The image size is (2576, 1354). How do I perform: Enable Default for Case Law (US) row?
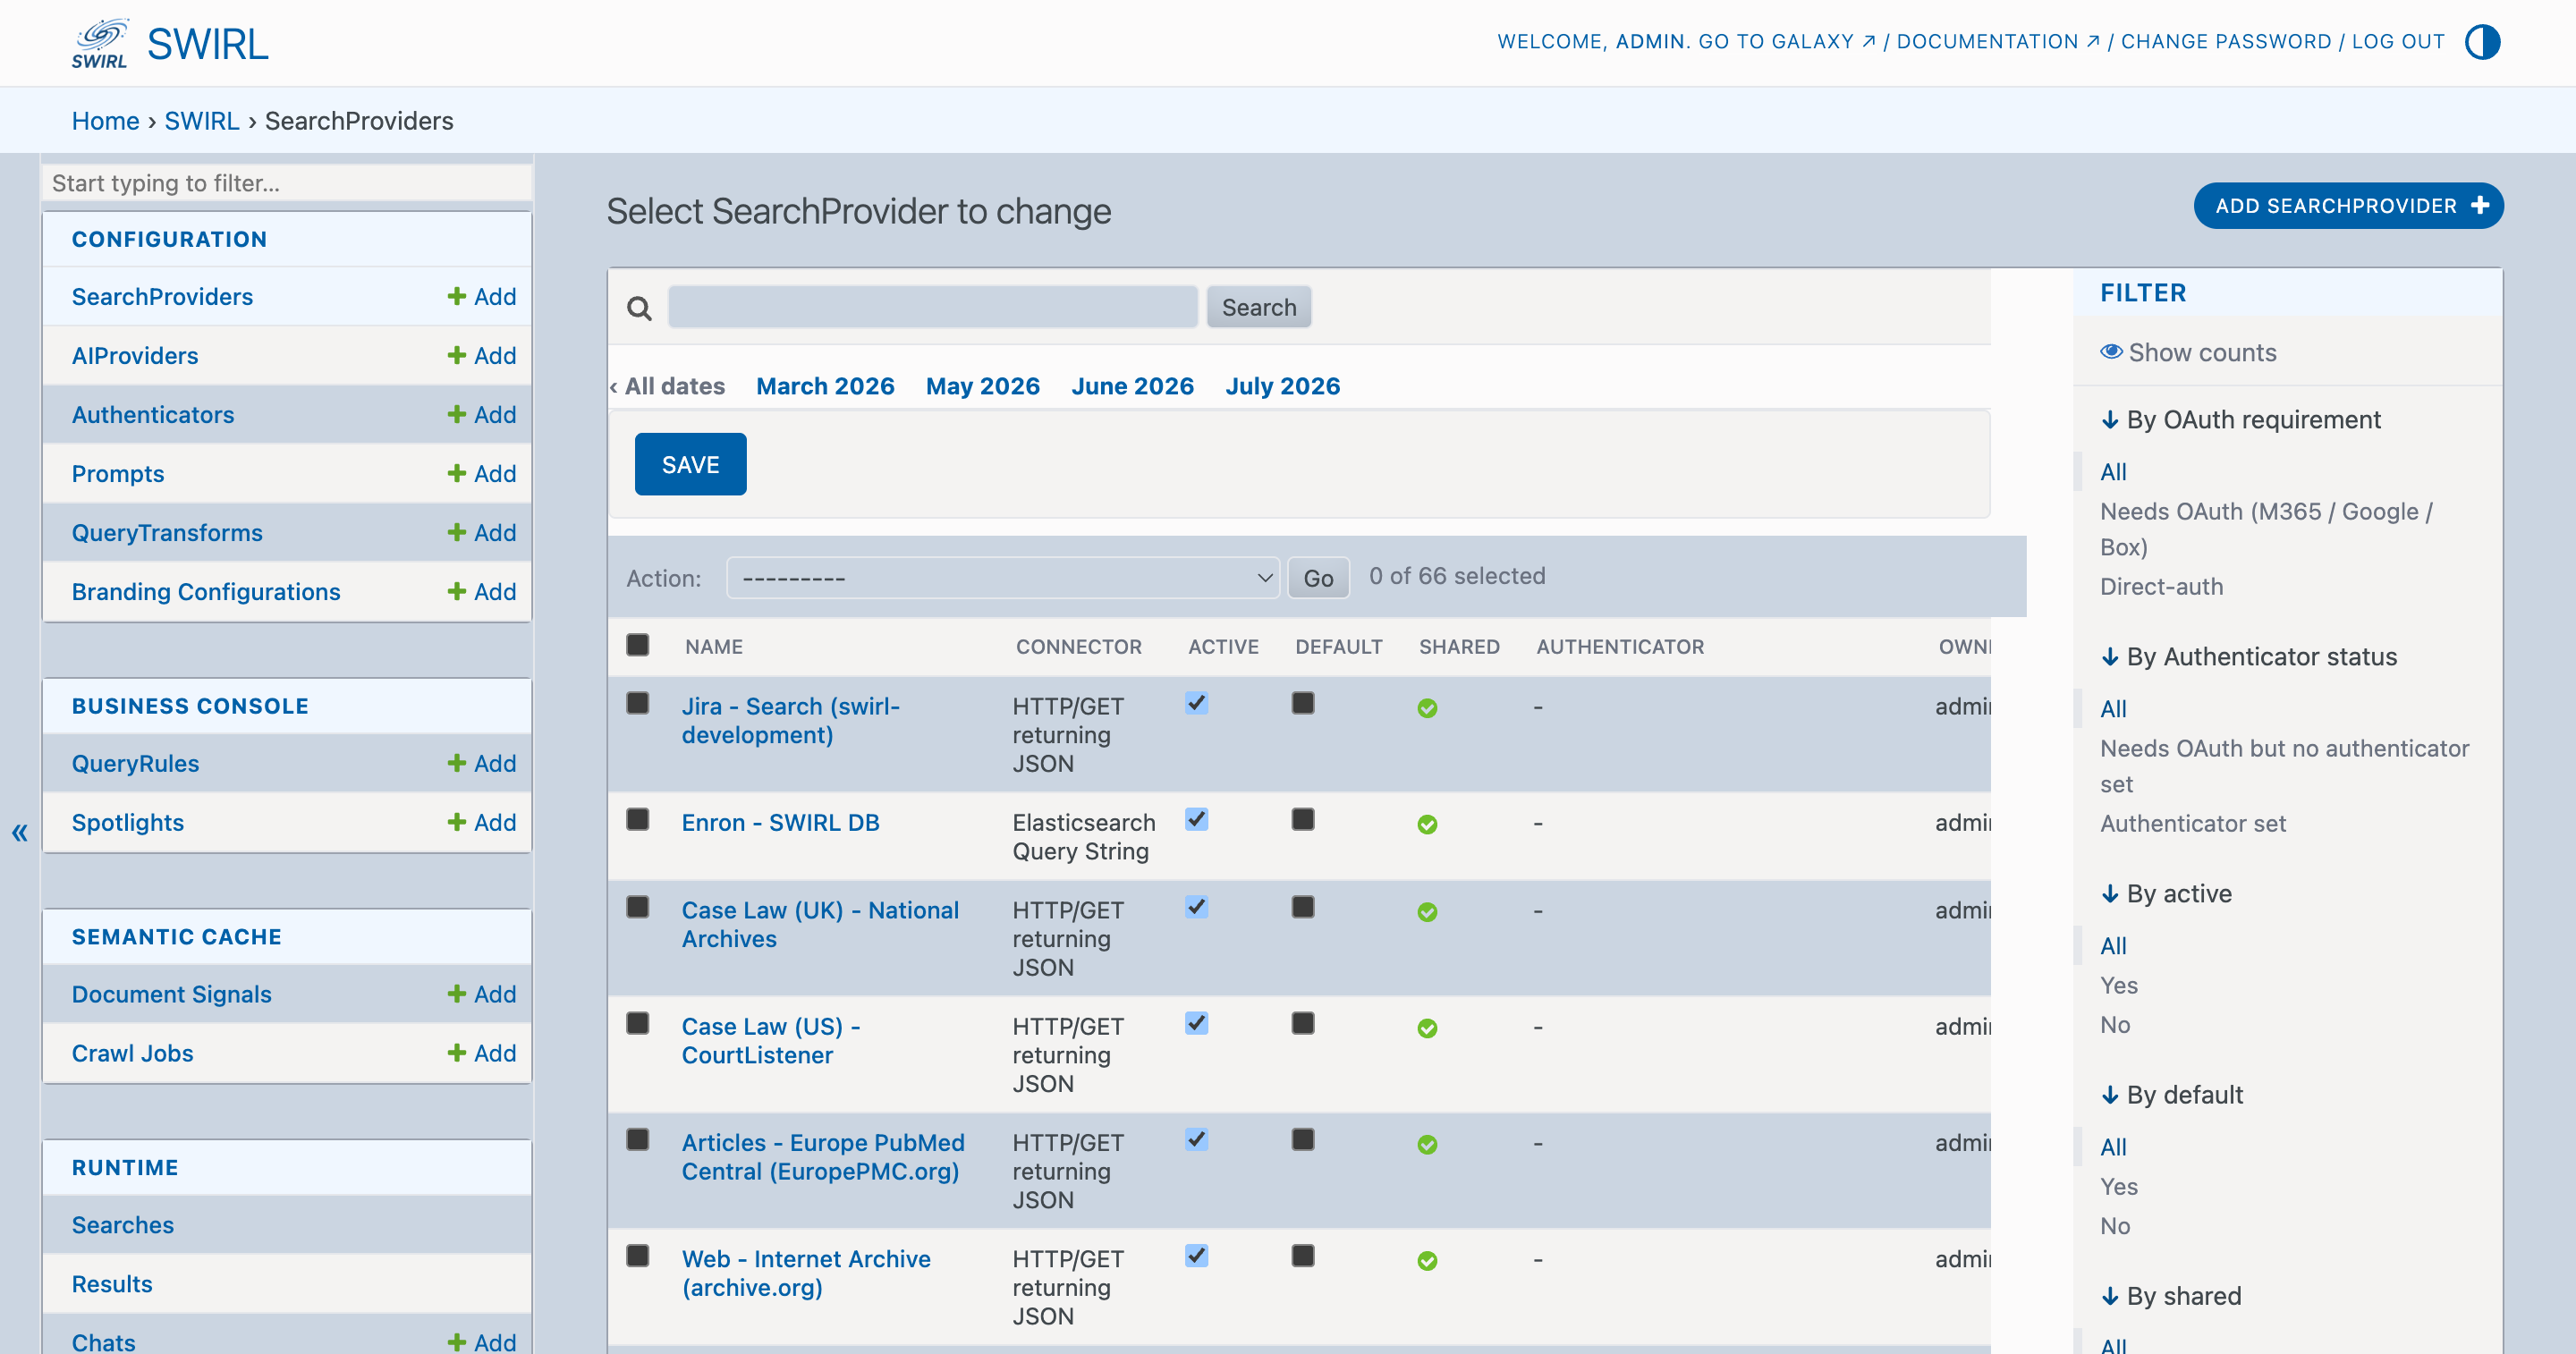(1302, 1023)
